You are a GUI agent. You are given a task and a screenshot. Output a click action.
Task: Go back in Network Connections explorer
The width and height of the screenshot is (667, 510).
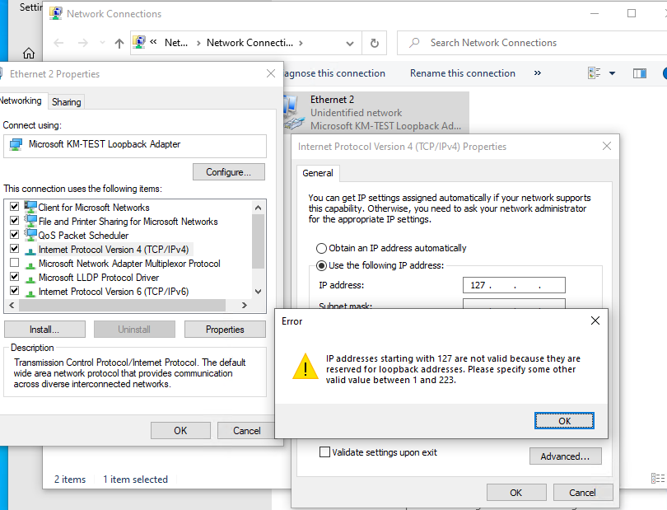(58, 43)
